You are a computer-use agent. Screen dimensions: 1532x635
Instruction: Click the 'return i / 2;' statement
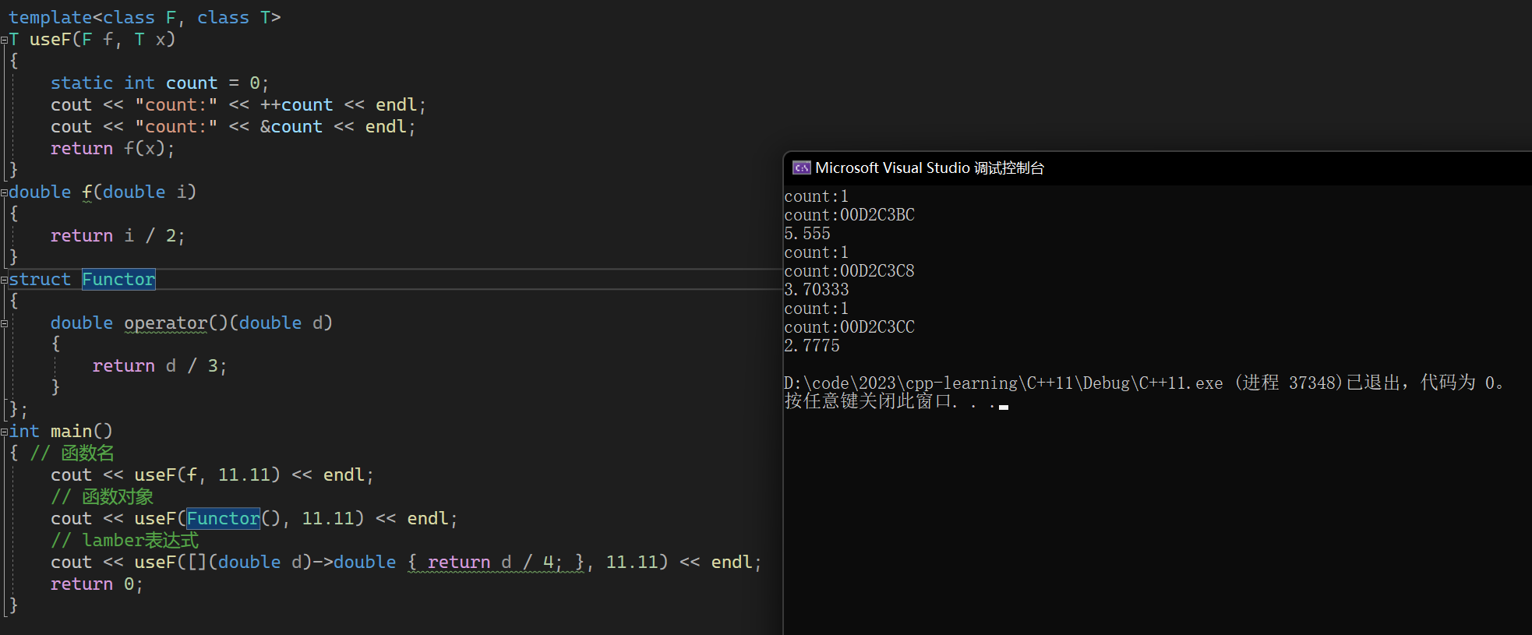pos(118,235)
